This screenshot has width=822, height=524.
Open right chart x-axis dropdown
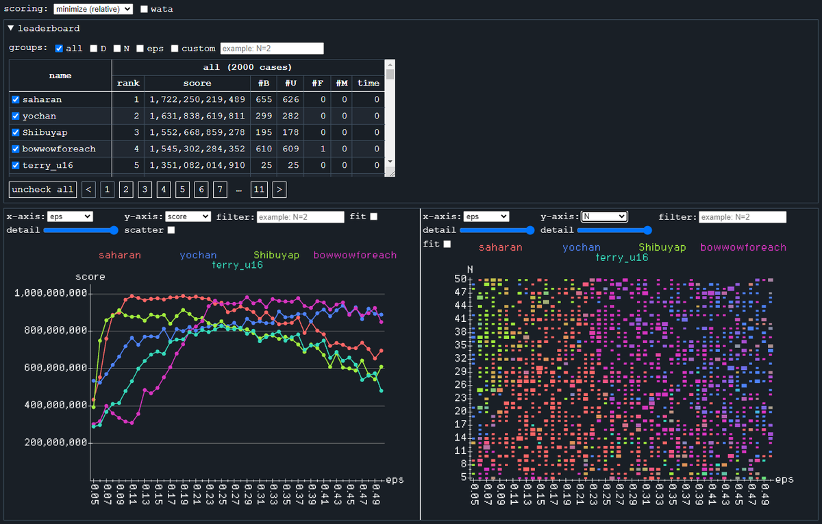(x=486, y=216)
